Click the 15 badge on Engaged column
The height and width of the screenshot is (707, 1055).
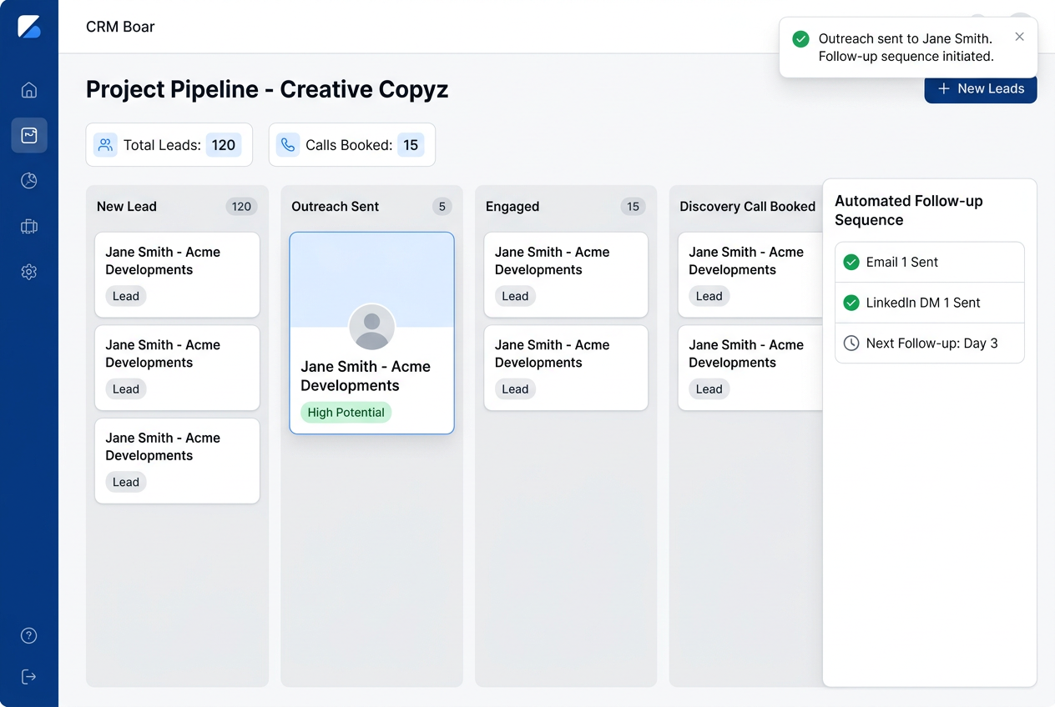633,207
